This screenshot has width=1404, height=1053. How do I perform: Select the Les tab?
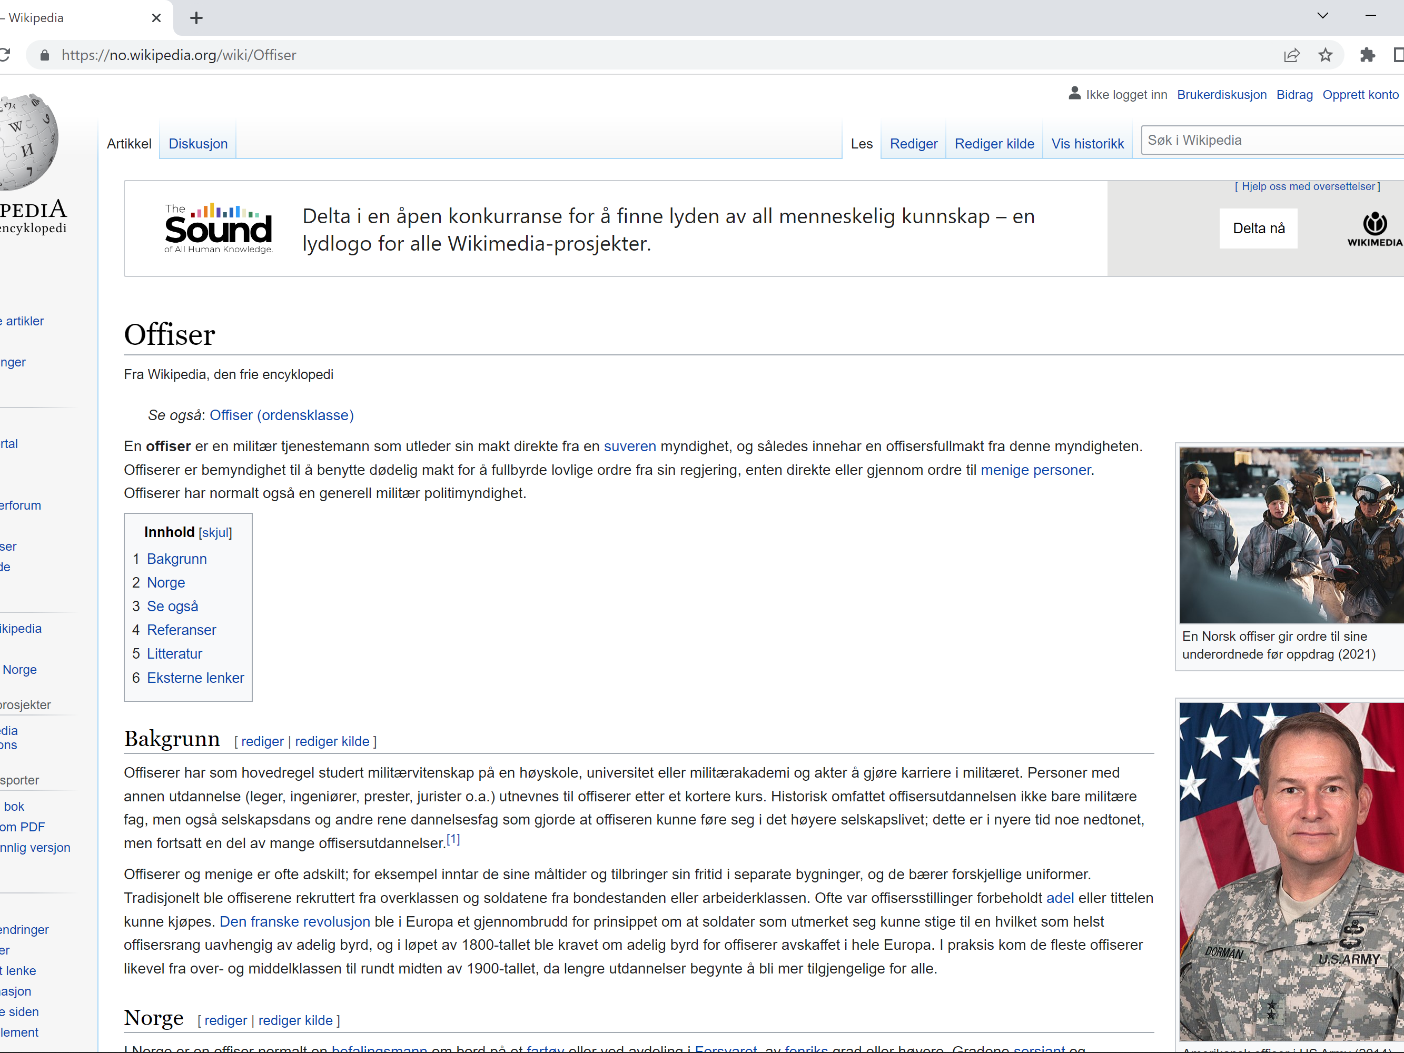point(862,143)
